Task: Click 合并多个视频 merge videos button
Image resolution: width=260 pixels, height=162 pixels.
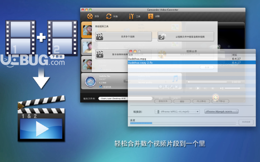Action: click(x=123, y=37)
